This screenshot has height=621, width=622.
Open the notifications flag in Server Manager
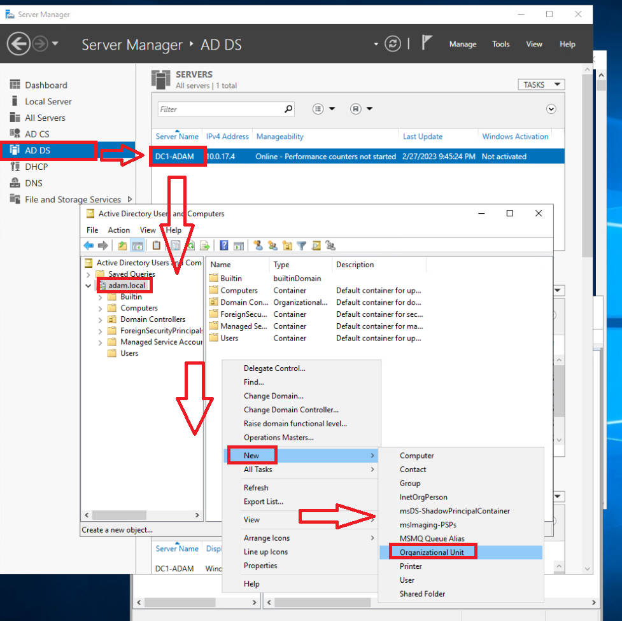427,43
